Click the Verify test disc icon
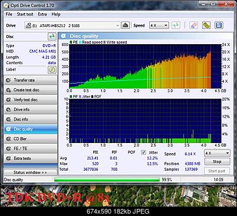Screen dimensions: 237x216 8,99
